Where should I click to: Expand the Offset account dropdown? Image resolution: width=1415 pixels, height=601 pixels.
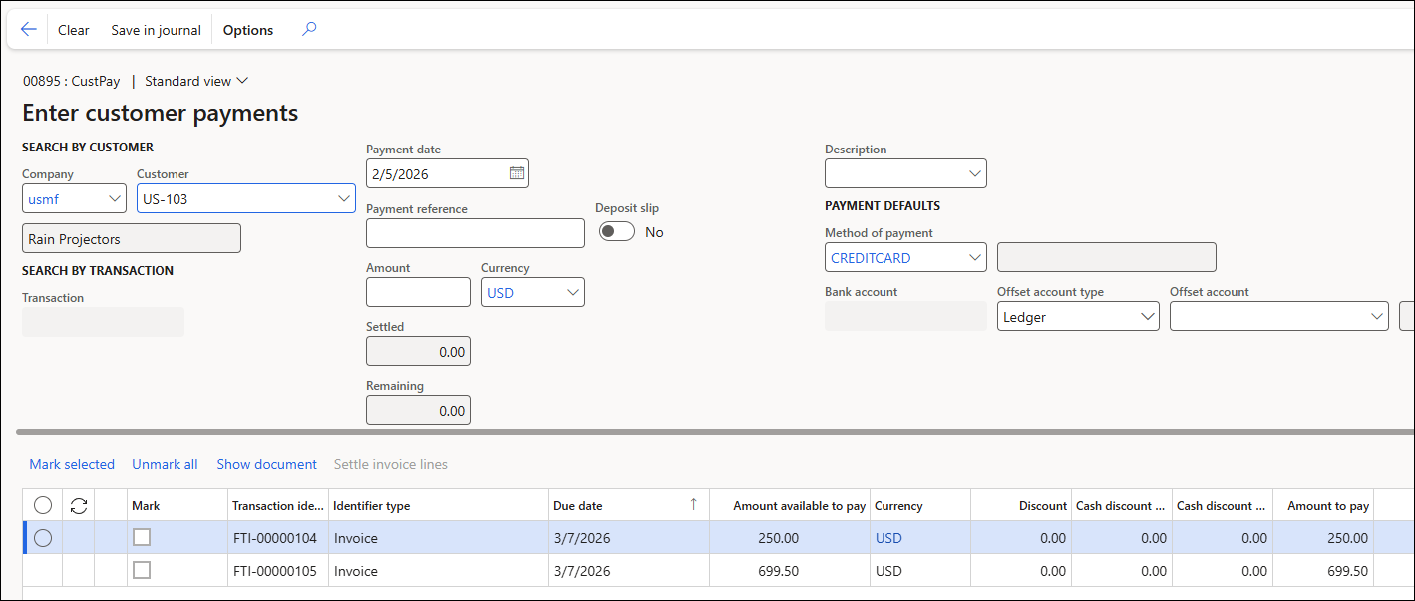pyautogui.click(x=1377, y=317)
